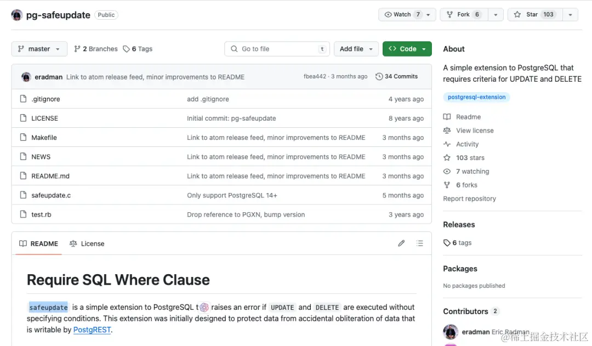Click the postgresql-extension topic tag
The width and height of the screenshot is (592, 346).
click(476, 97)
